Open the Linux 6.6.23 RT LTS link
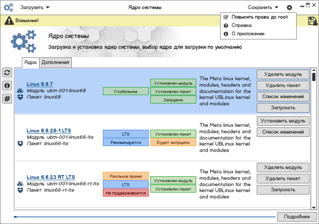Viewport: 319px width, 224px height. [51, 177]
